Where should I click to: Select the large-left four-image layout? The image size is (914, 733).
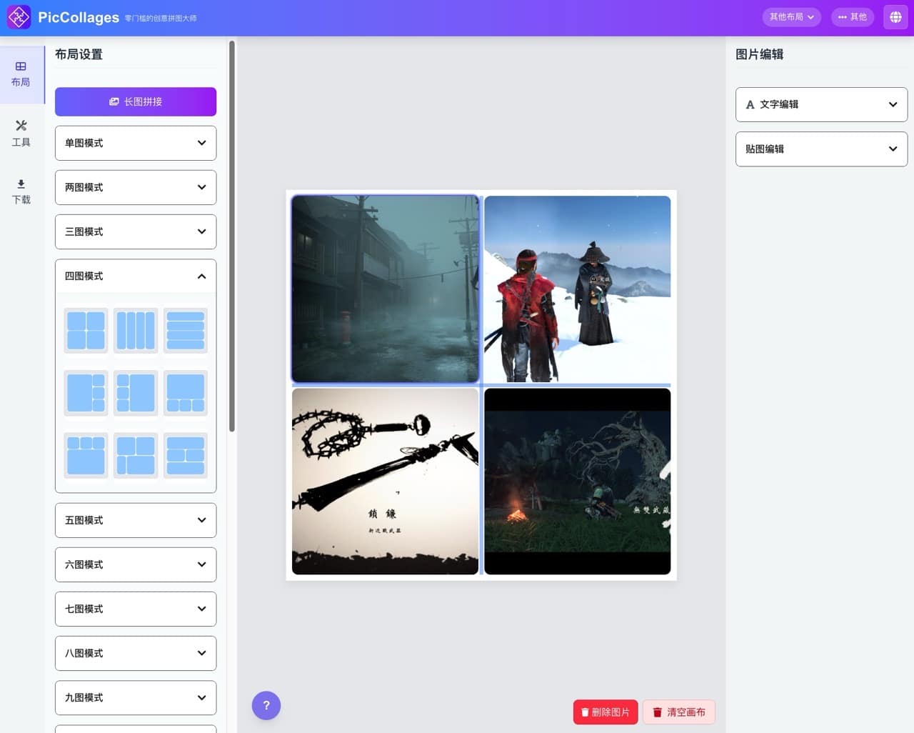[85, 392]
